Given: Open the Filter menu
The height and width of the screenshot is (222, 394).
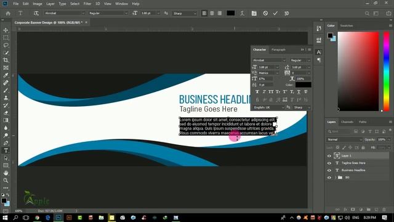Looking at the screenshot, I should click(x=87, y=4).
